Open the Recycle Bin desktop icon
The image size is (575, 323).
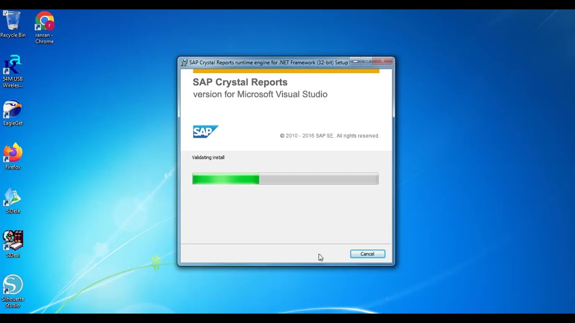coord(13,25)
